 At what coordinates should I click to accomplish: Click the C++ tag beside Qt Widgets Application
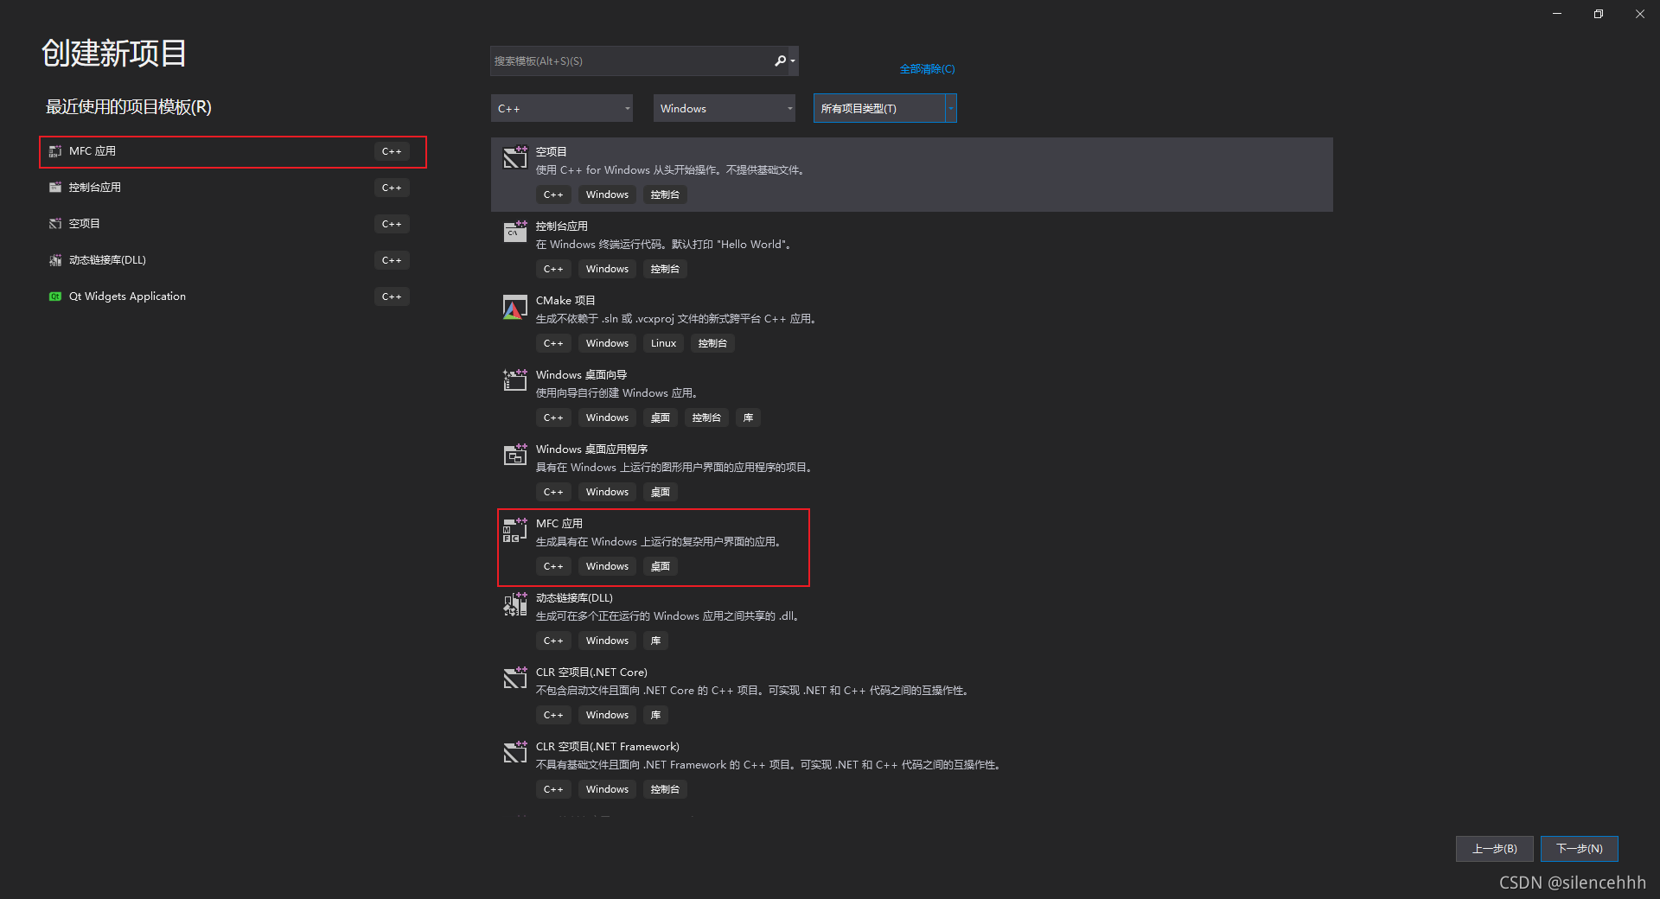pos(392,296)
